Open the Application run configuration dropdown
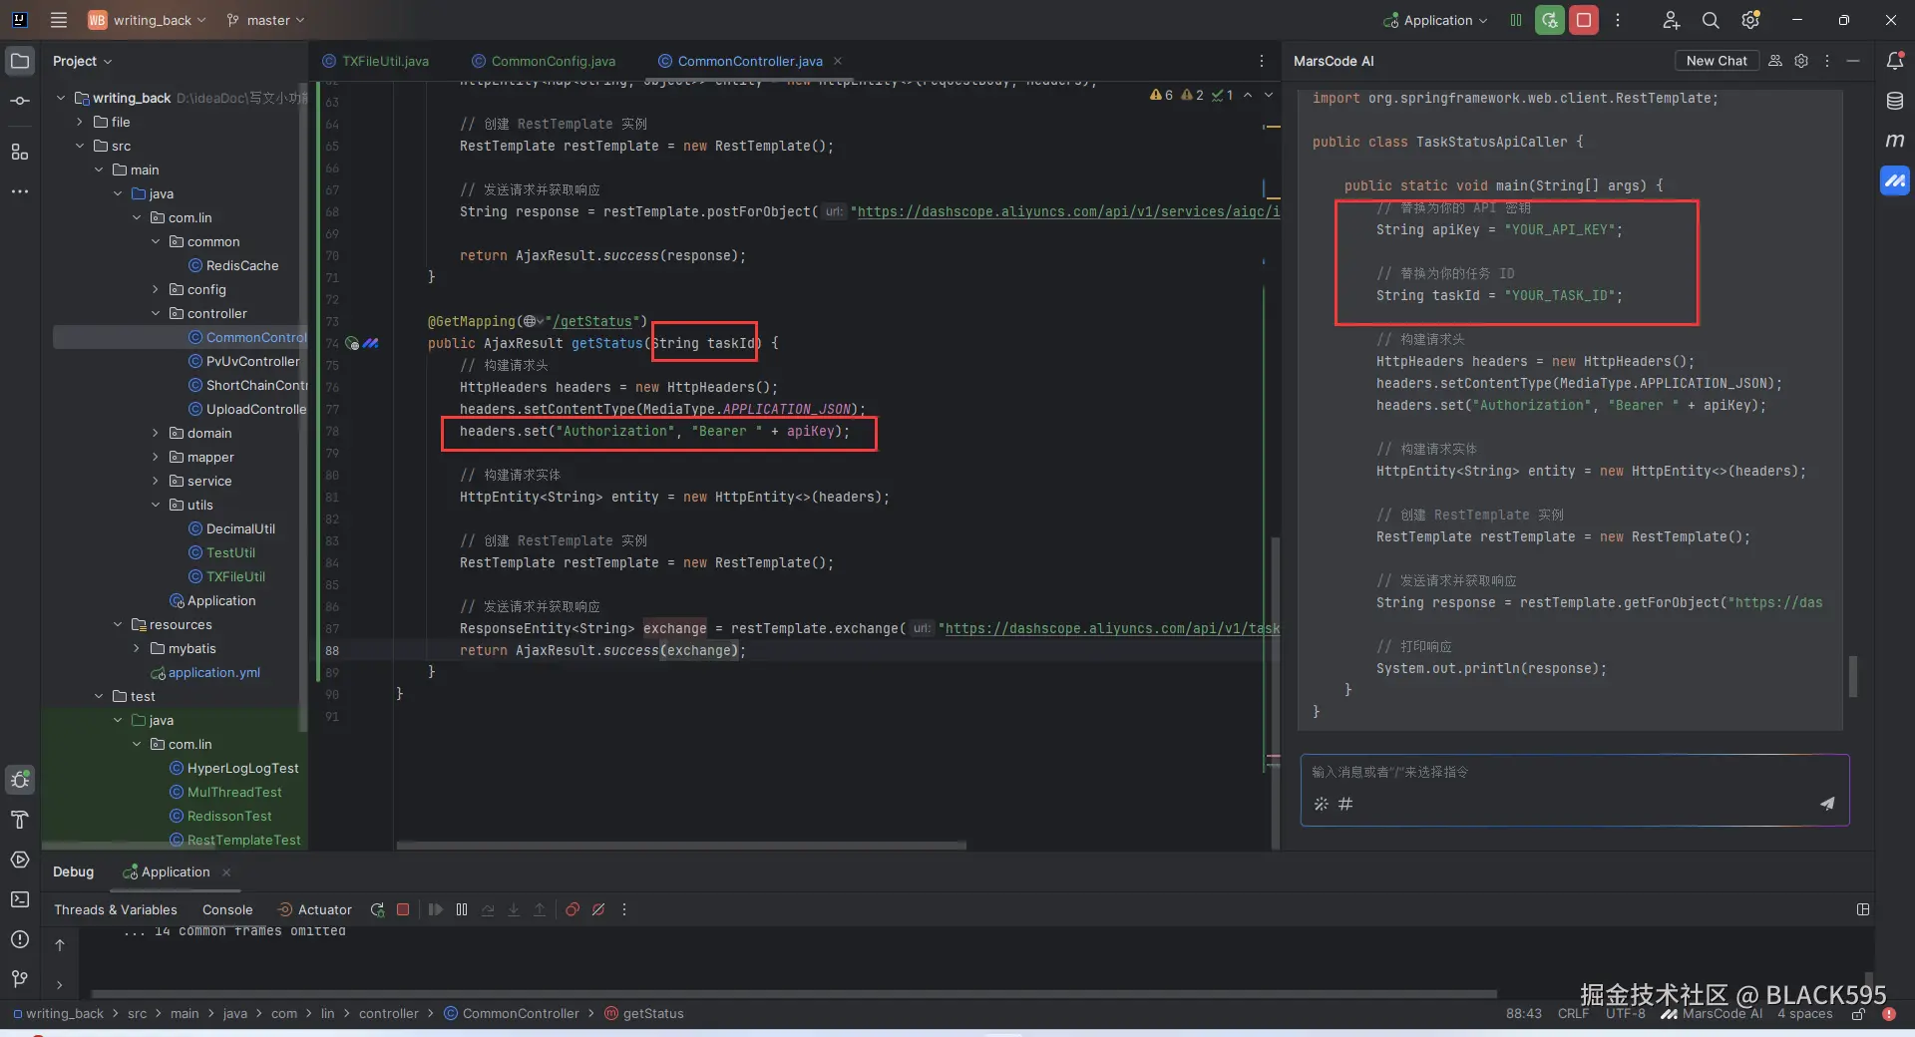This screenshot has height=1037, width=1915. [1436, 20]
